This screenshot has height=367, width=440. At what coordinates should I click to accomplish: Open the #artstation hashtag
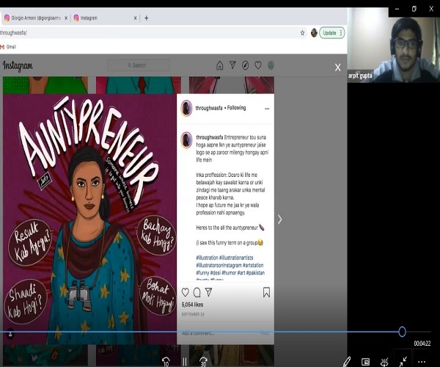pos(253,265)
